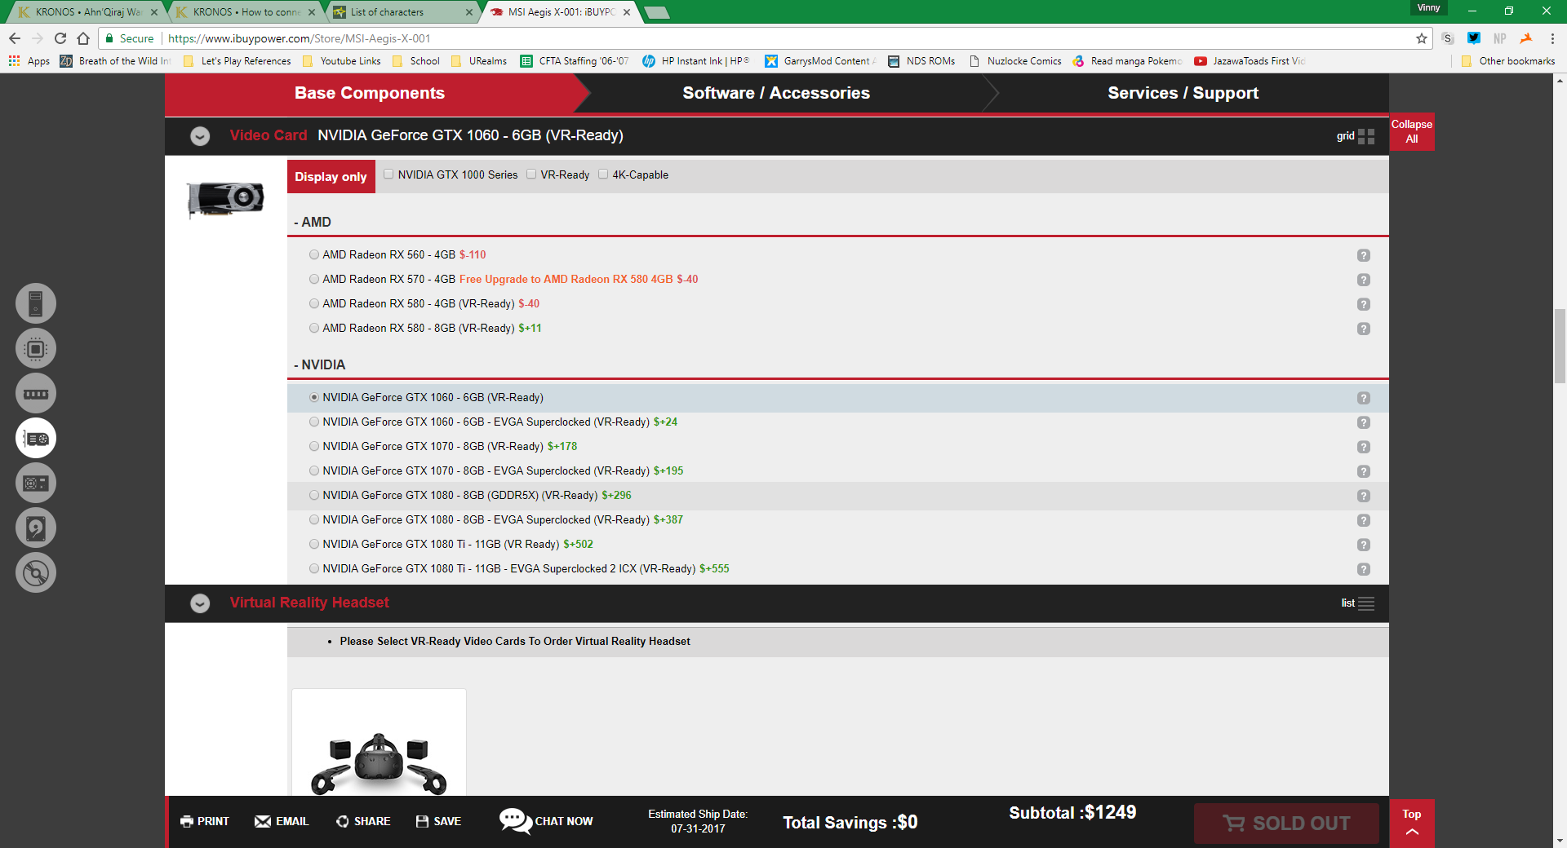Start a chat with Chat Now
This screenshot has height=848, width=1567.
click(x=547, y=821)
